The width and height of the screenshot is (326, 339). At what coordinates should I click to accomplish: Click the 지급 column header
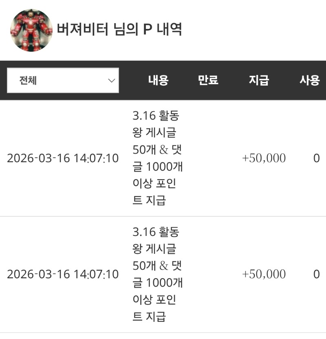point(259,80)
